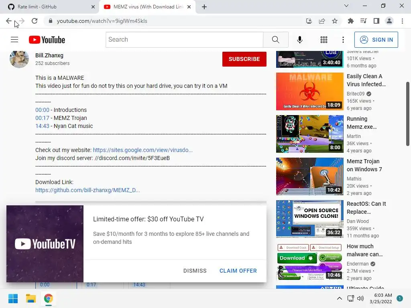Open the Windows Start menu
Screen dimensions: 411x308
[13, 298]
